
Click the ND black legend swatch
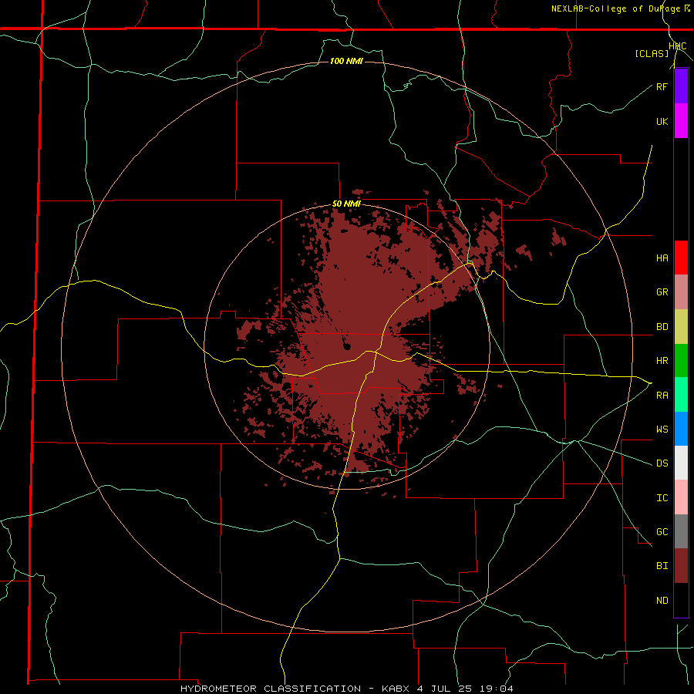click(x=681, y=600)
